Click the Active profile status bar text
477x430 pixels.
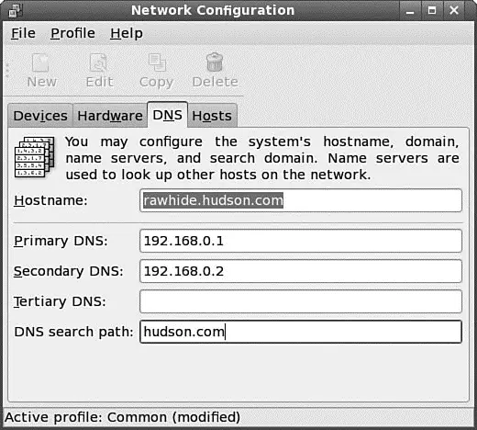[x=122, y=417]
